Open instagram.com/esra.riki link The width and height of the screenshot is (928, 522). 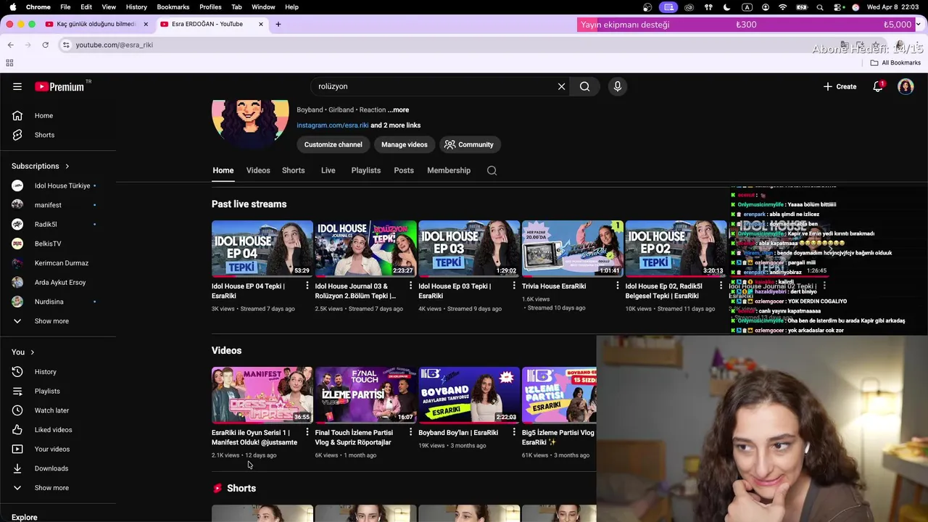tap(332, 125)
